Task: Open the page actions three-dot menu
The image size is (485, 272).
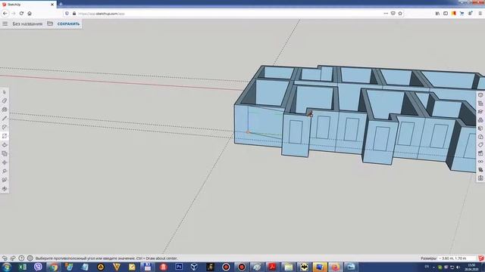Action: pyautogui.click(x=386, y=14)
